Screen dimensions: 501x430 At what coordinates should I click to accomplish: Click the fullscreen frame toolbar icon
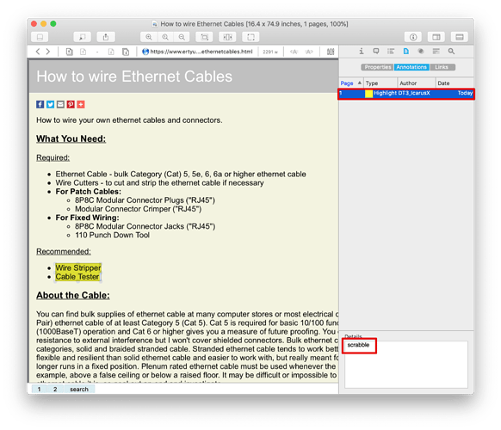click(x=251, y=37)
